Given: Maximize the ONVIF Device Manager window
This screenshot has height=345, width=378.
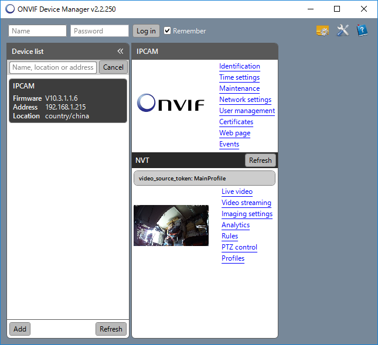Looking at the screenshot, I should click(337, 9).
